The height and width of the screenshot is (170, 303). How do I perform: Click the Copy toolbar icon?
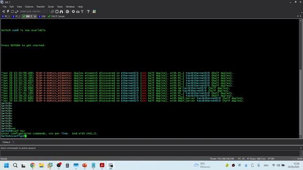point(53,11)
